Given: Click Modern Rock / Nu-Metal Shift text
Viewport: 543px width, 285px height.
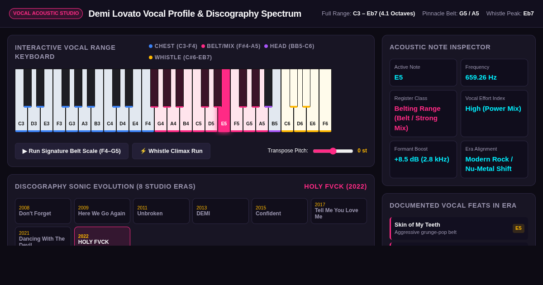Looking at the screenshot, I should click(x=489, y=164).
